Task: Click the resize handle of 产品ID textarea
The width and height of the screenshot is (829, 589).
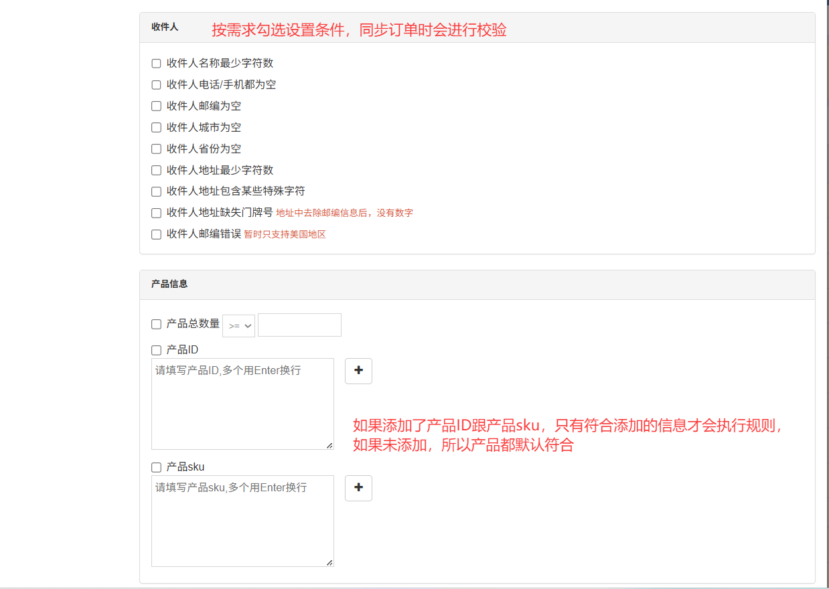Action: pyautogui.click(x=329, y=445)
